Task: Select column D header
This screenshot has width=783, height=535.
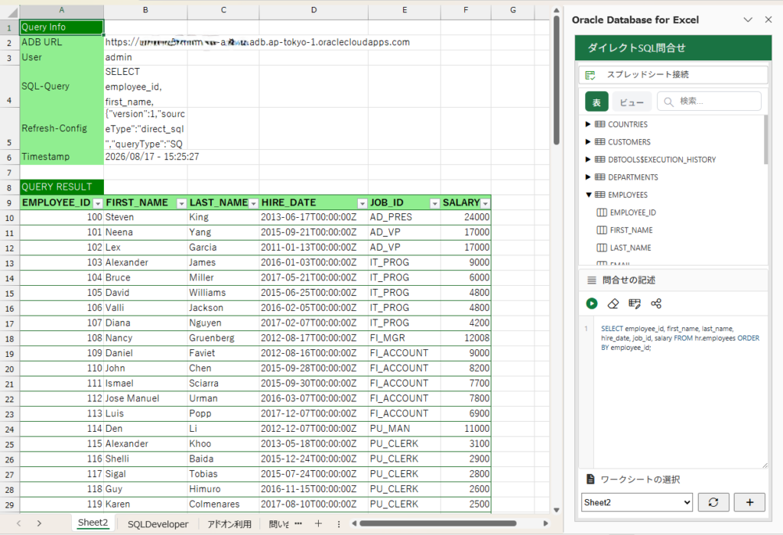Action: pos(314,10)
